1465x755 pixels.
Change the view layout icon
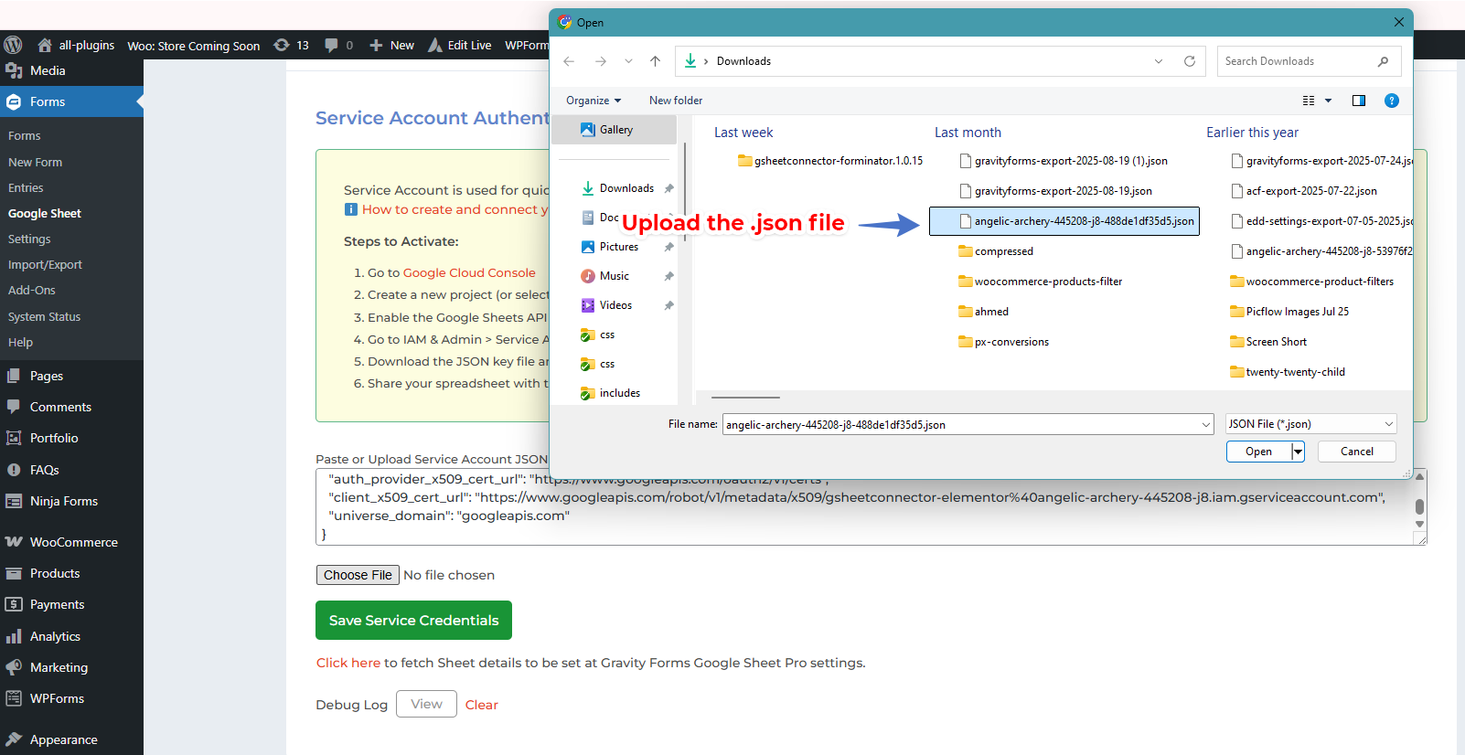(1309, 101)
